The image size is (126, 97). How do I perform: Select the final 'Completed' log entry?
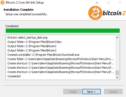(14, 76)
